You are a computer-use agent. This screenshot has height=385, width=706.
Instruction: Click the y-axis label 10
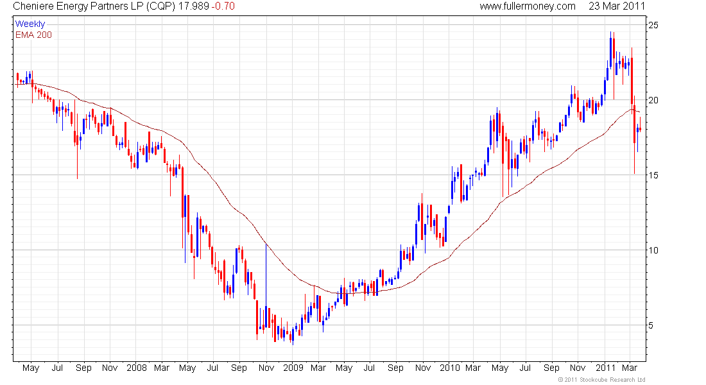pos(653,250)
